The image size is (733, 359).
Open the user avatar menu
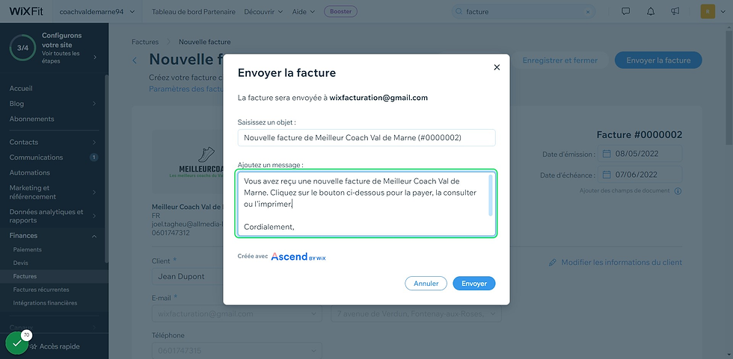(x=708, y=12)
